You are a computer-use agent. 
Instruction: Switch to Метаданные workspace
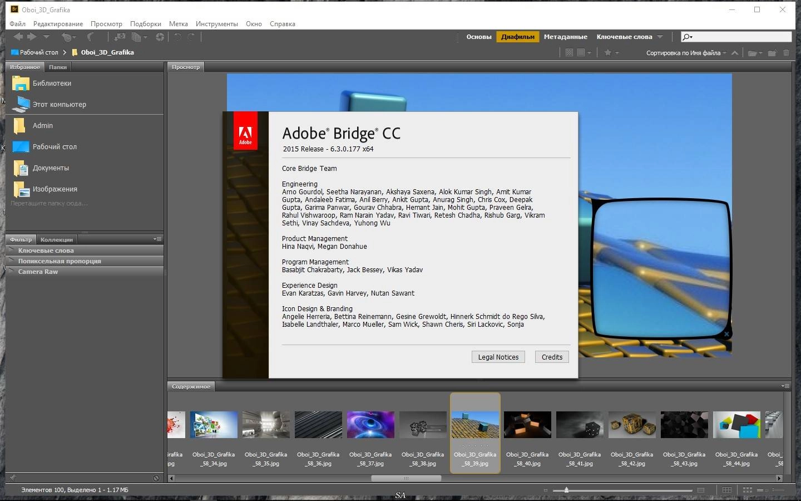(566, 37)
